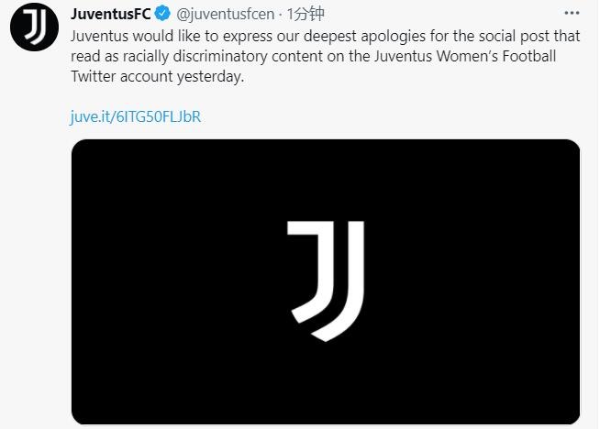Click the blue verified badge

click(x=161, y=15)
